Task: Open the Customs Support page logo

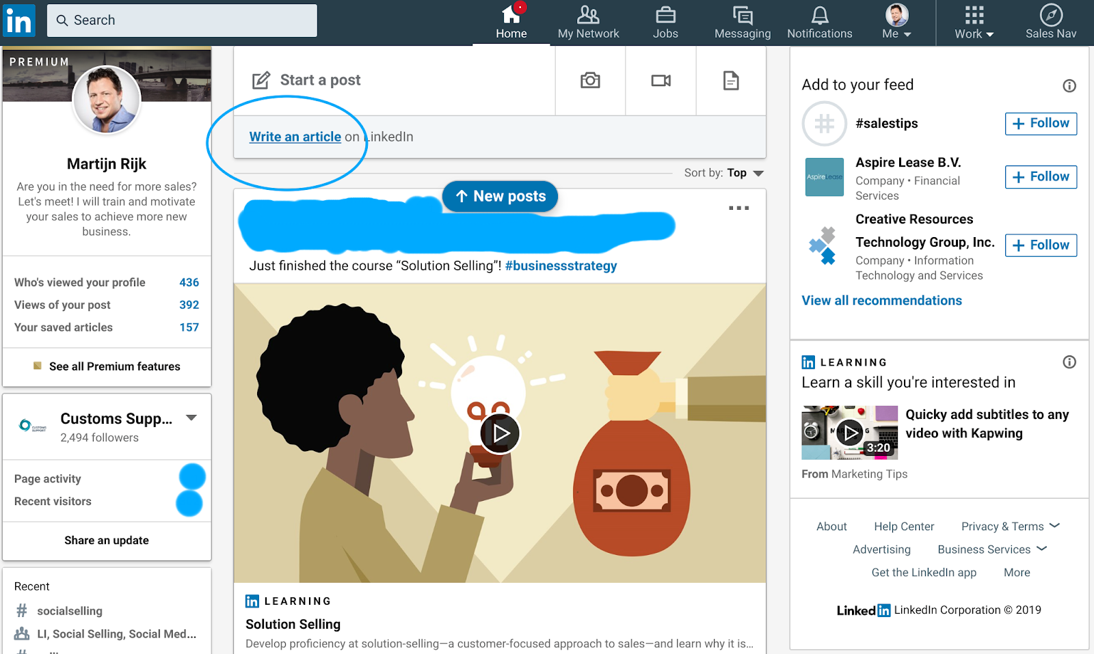Action: tap(33, 426)
